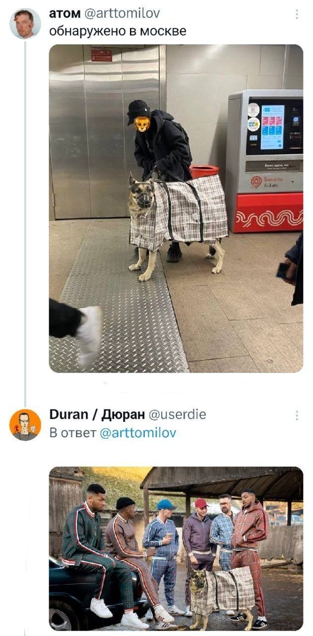Click the В ответ reply label

(x=72, y=433)
